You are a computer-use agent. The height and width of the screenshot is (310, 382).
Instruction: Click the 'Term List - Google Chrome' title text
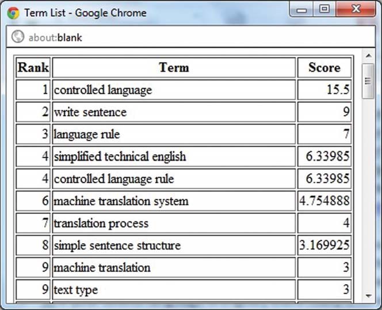(x=85, y=13)
